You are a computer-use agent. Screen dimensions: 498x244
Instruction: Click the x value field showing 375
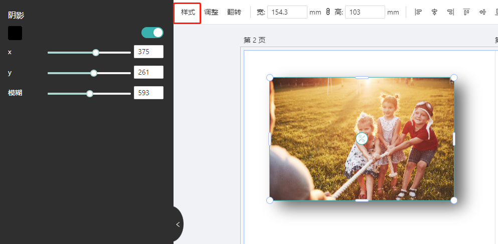coord(148,52)
